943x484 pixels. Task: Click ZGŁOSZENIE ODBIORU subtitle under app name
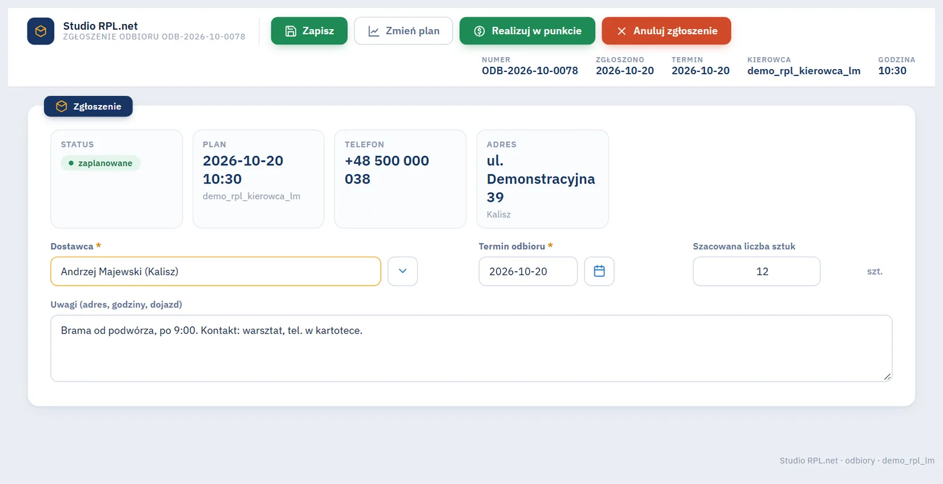(154, 37)
